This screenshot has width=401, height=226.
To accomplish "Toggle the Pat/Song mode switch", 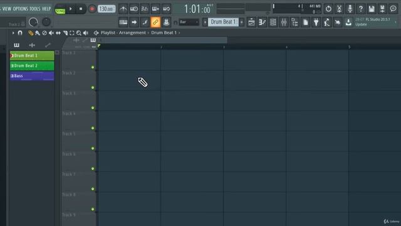I will (x=60, y=9).
